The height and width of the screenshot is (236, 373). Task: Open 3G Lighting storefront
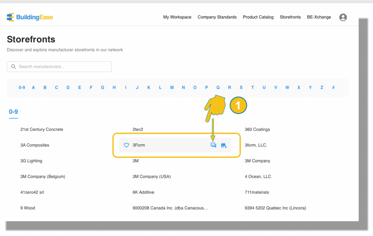31,161
